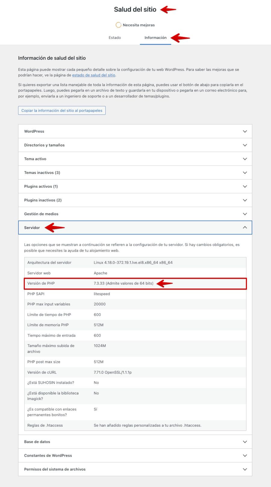The image size is (271, 487).
Task: Collapse the Servidor section chevron
Action: coord(245,228)
